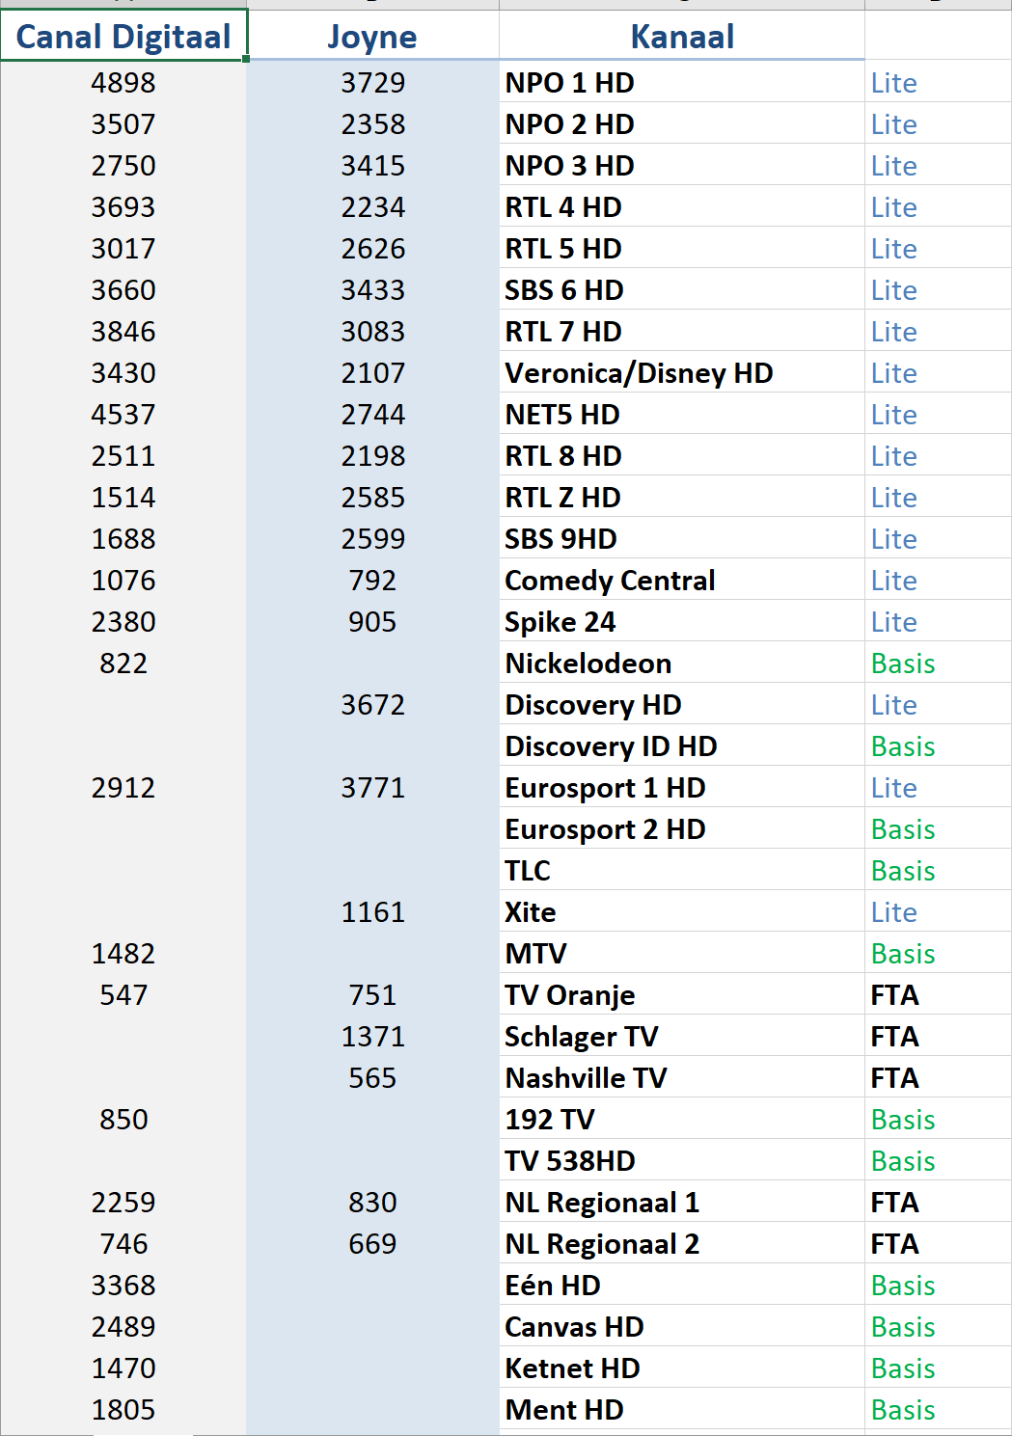1012x1436 pixels.
Task: Click the Joyne value 3729
Action: [x=372, y=82]
